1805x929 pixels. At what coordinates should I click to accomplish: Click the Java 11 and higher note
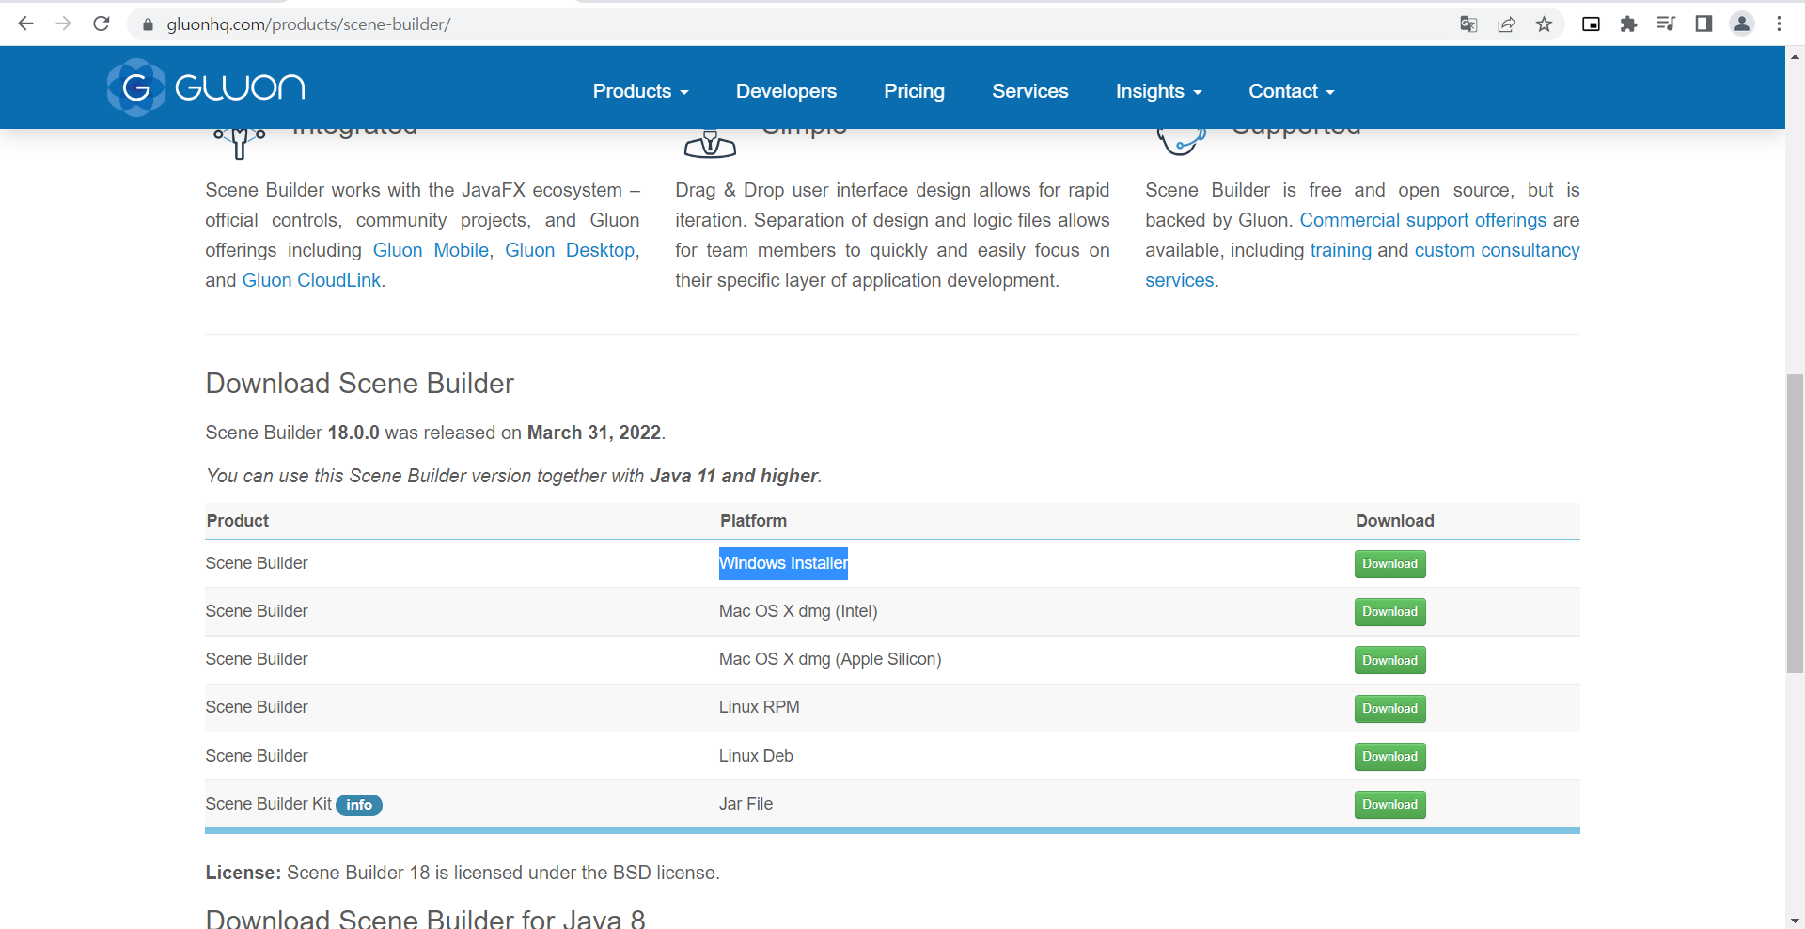click(734, 476)
